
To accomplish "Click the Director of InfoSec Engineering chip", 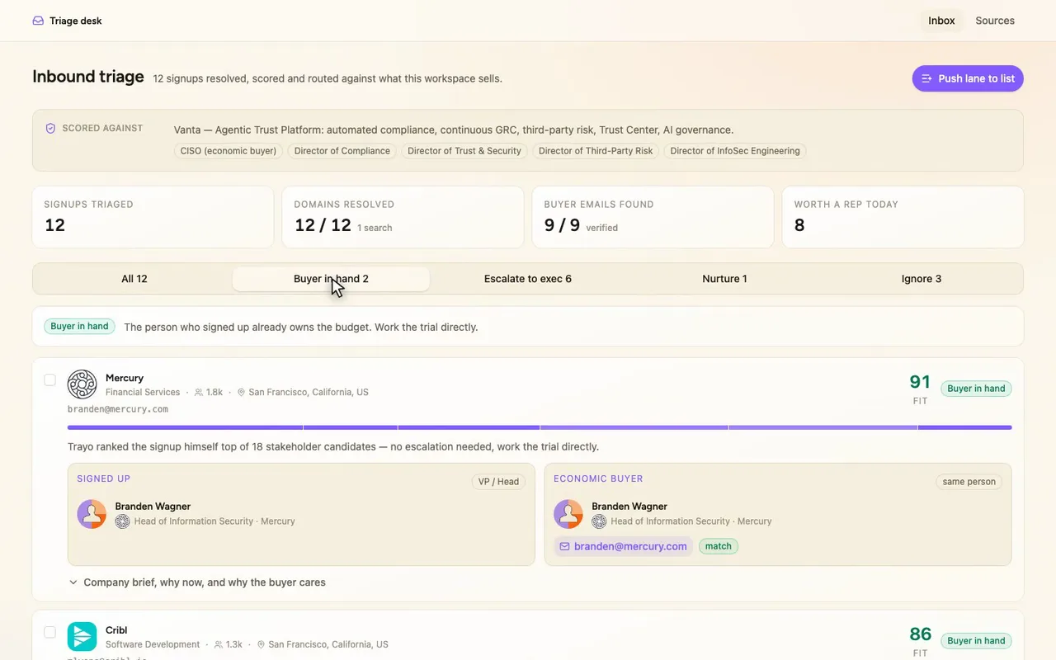I will (x=735, y=151).
